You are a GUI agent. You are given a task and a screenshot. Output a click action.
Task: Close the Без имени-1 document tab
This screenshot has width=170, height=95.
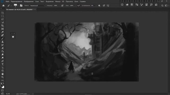(35, 9)
